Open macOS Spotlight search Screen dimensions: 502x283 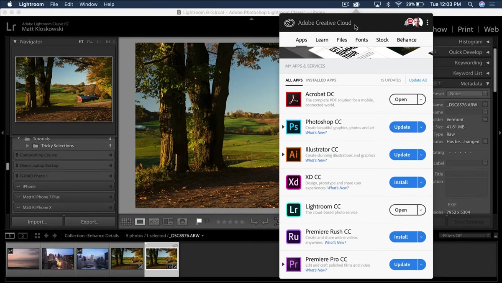click(471, 4)
